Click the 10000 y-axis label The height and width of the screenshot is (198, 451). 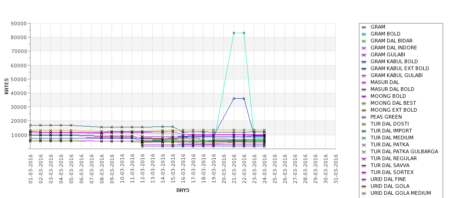(x=19, y=135)
